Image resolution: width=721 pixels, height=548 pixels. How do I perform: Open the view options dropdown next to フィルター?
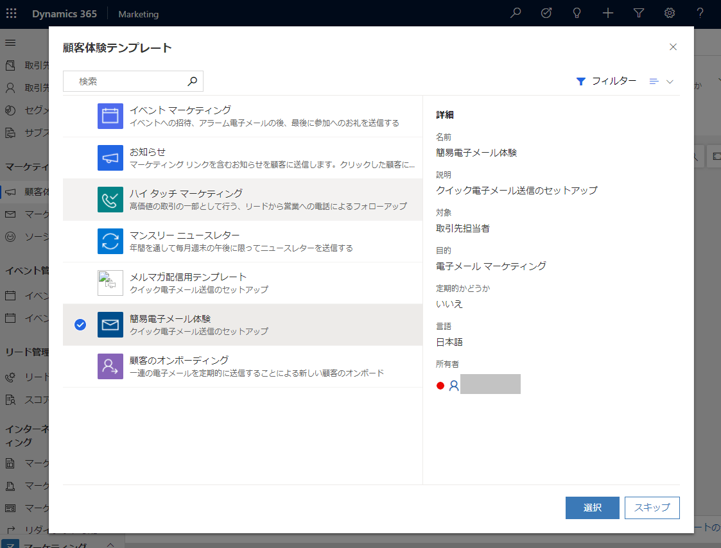(661, 81)
